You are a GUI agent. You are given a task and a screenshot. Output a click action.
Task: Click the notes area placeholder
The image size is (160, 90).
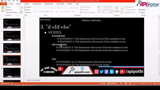33,80
